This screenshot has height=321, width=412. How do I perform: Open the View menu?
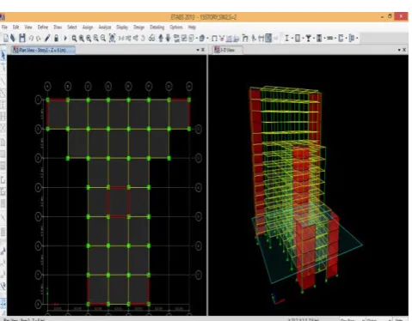click(x=28, y=27)
